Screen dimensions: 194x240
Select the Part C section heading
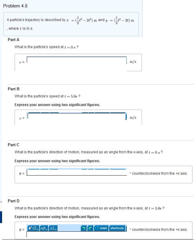click(13, 145)
